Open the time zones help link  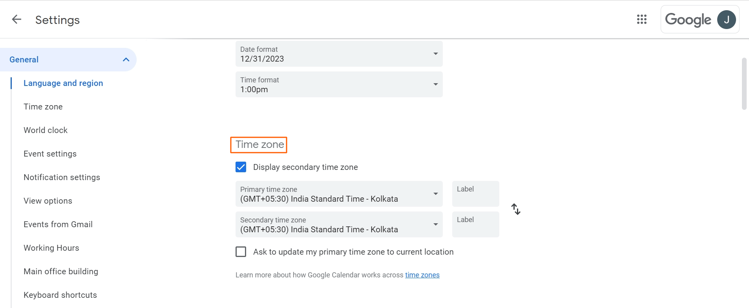click(x=422, y=275)
